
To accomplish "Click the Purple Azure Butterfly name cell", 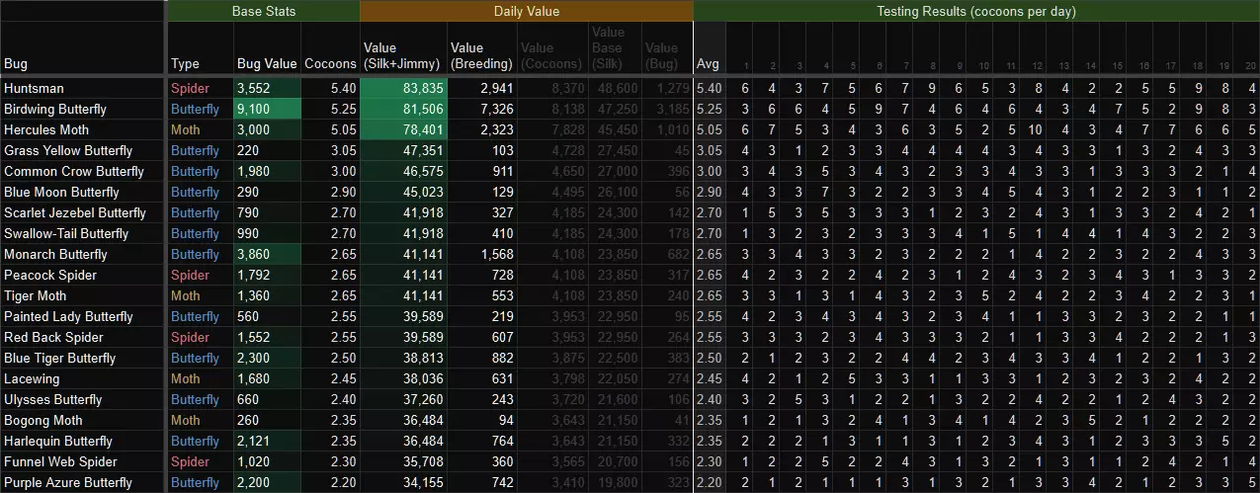I will tap(67, 482).
